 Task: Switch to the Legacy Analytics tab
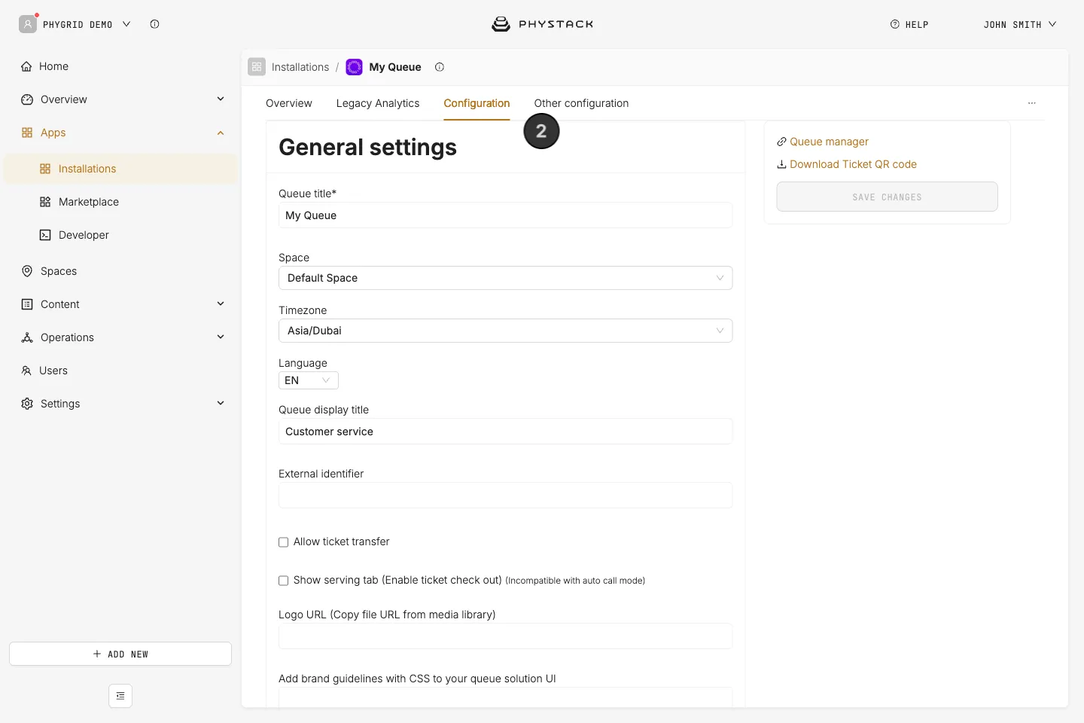378,103
